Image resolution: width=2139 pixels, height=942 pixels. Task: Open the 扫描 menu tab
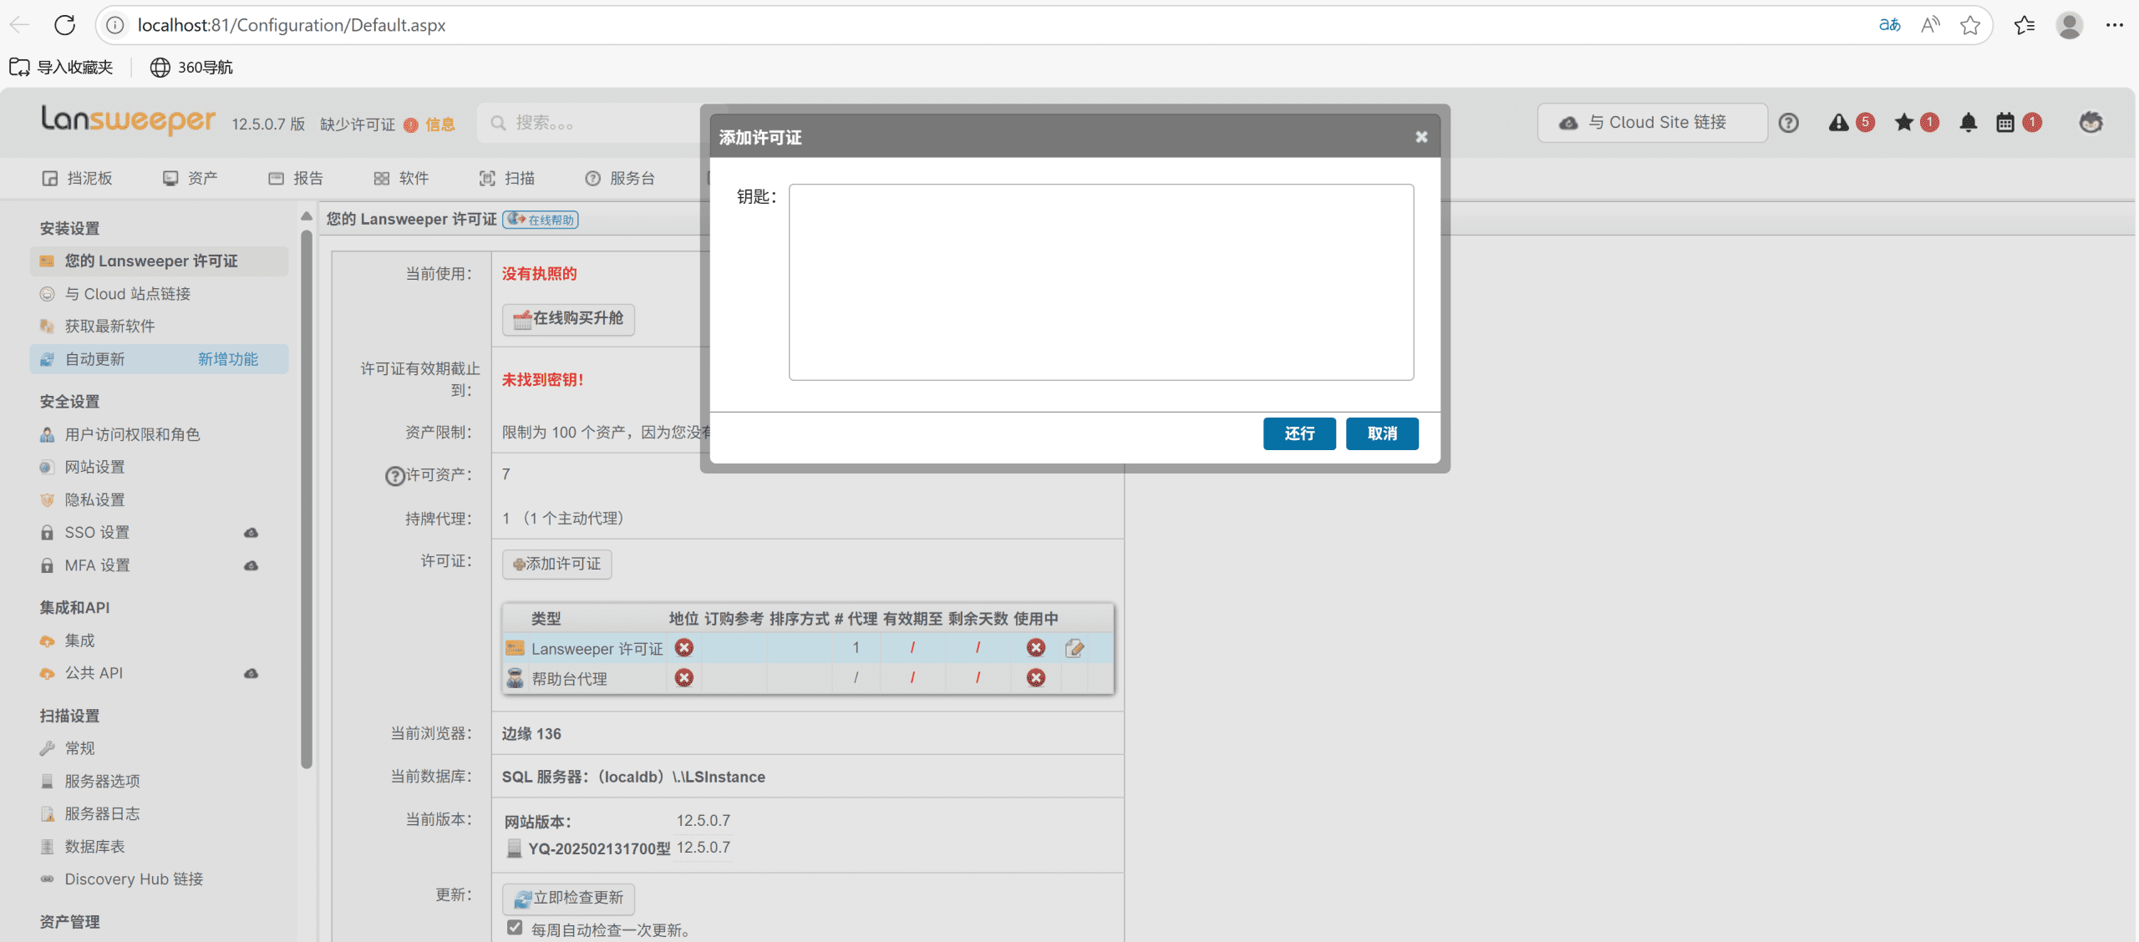[x=507, y=178]
